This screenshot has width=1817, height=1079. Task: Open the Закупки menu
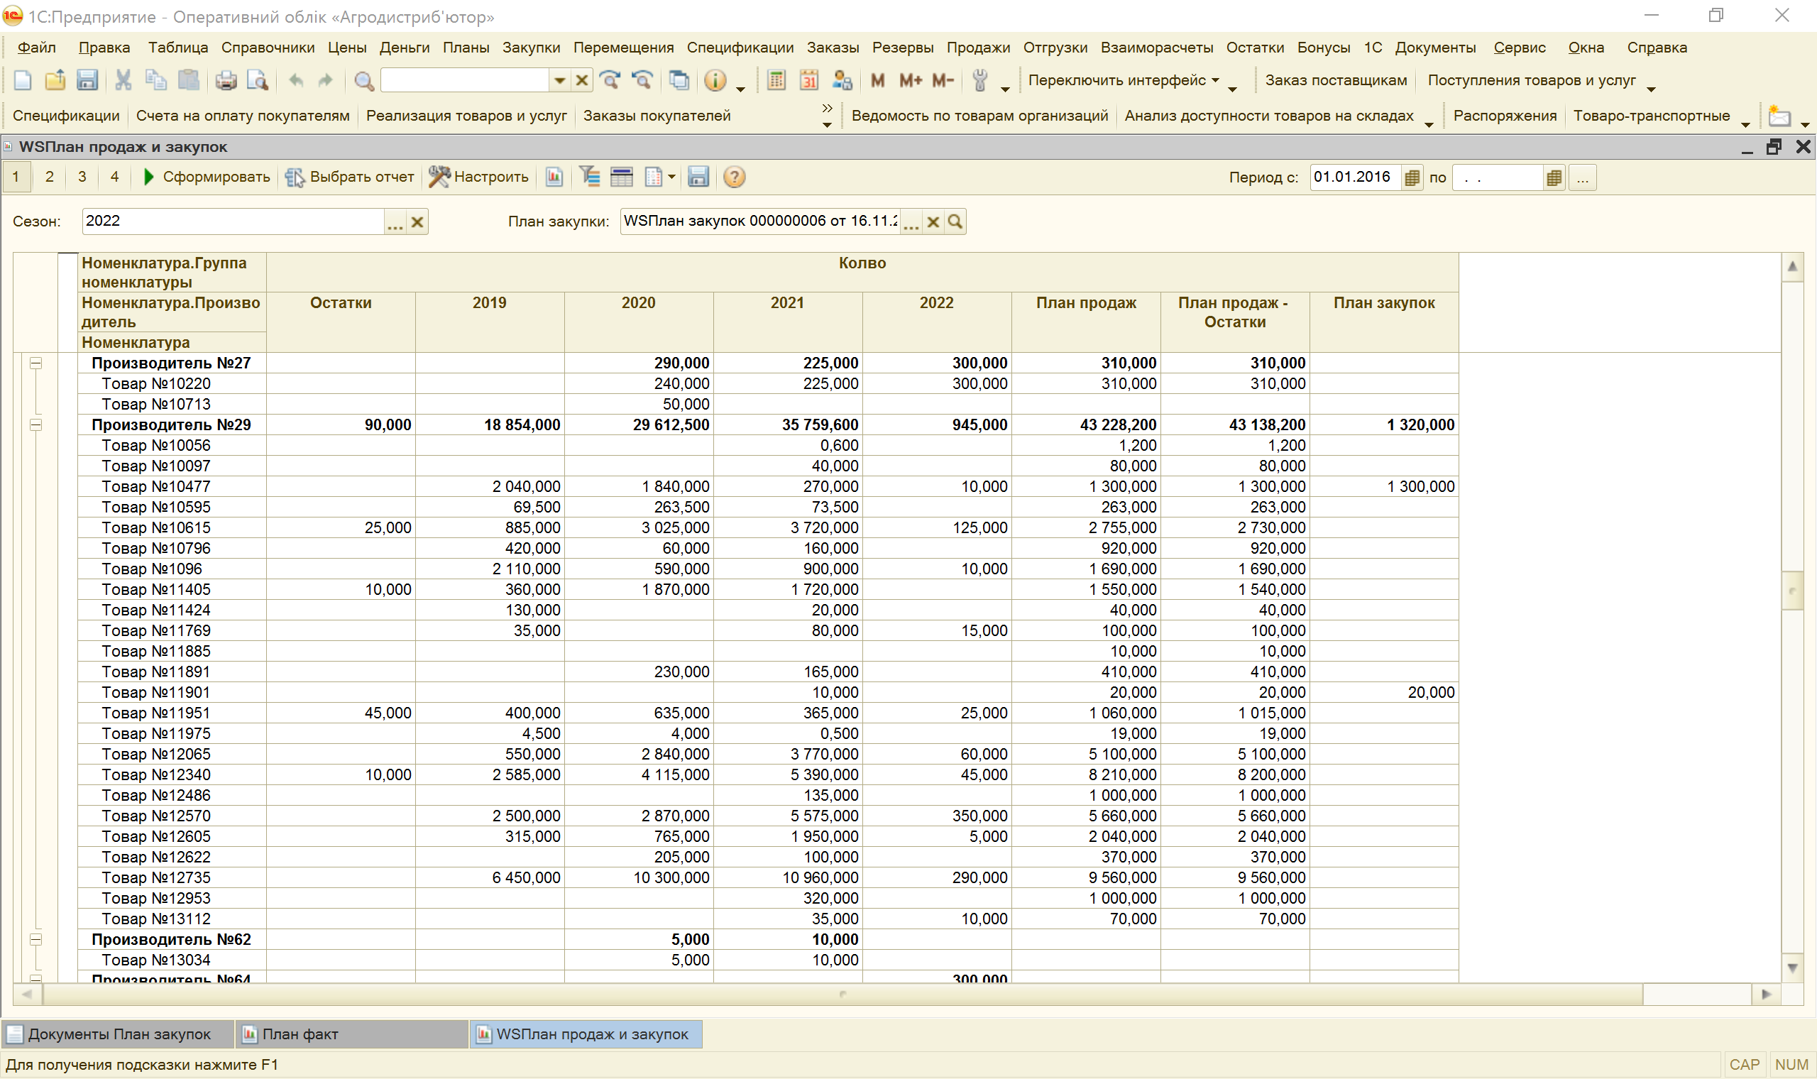(531, 48)
